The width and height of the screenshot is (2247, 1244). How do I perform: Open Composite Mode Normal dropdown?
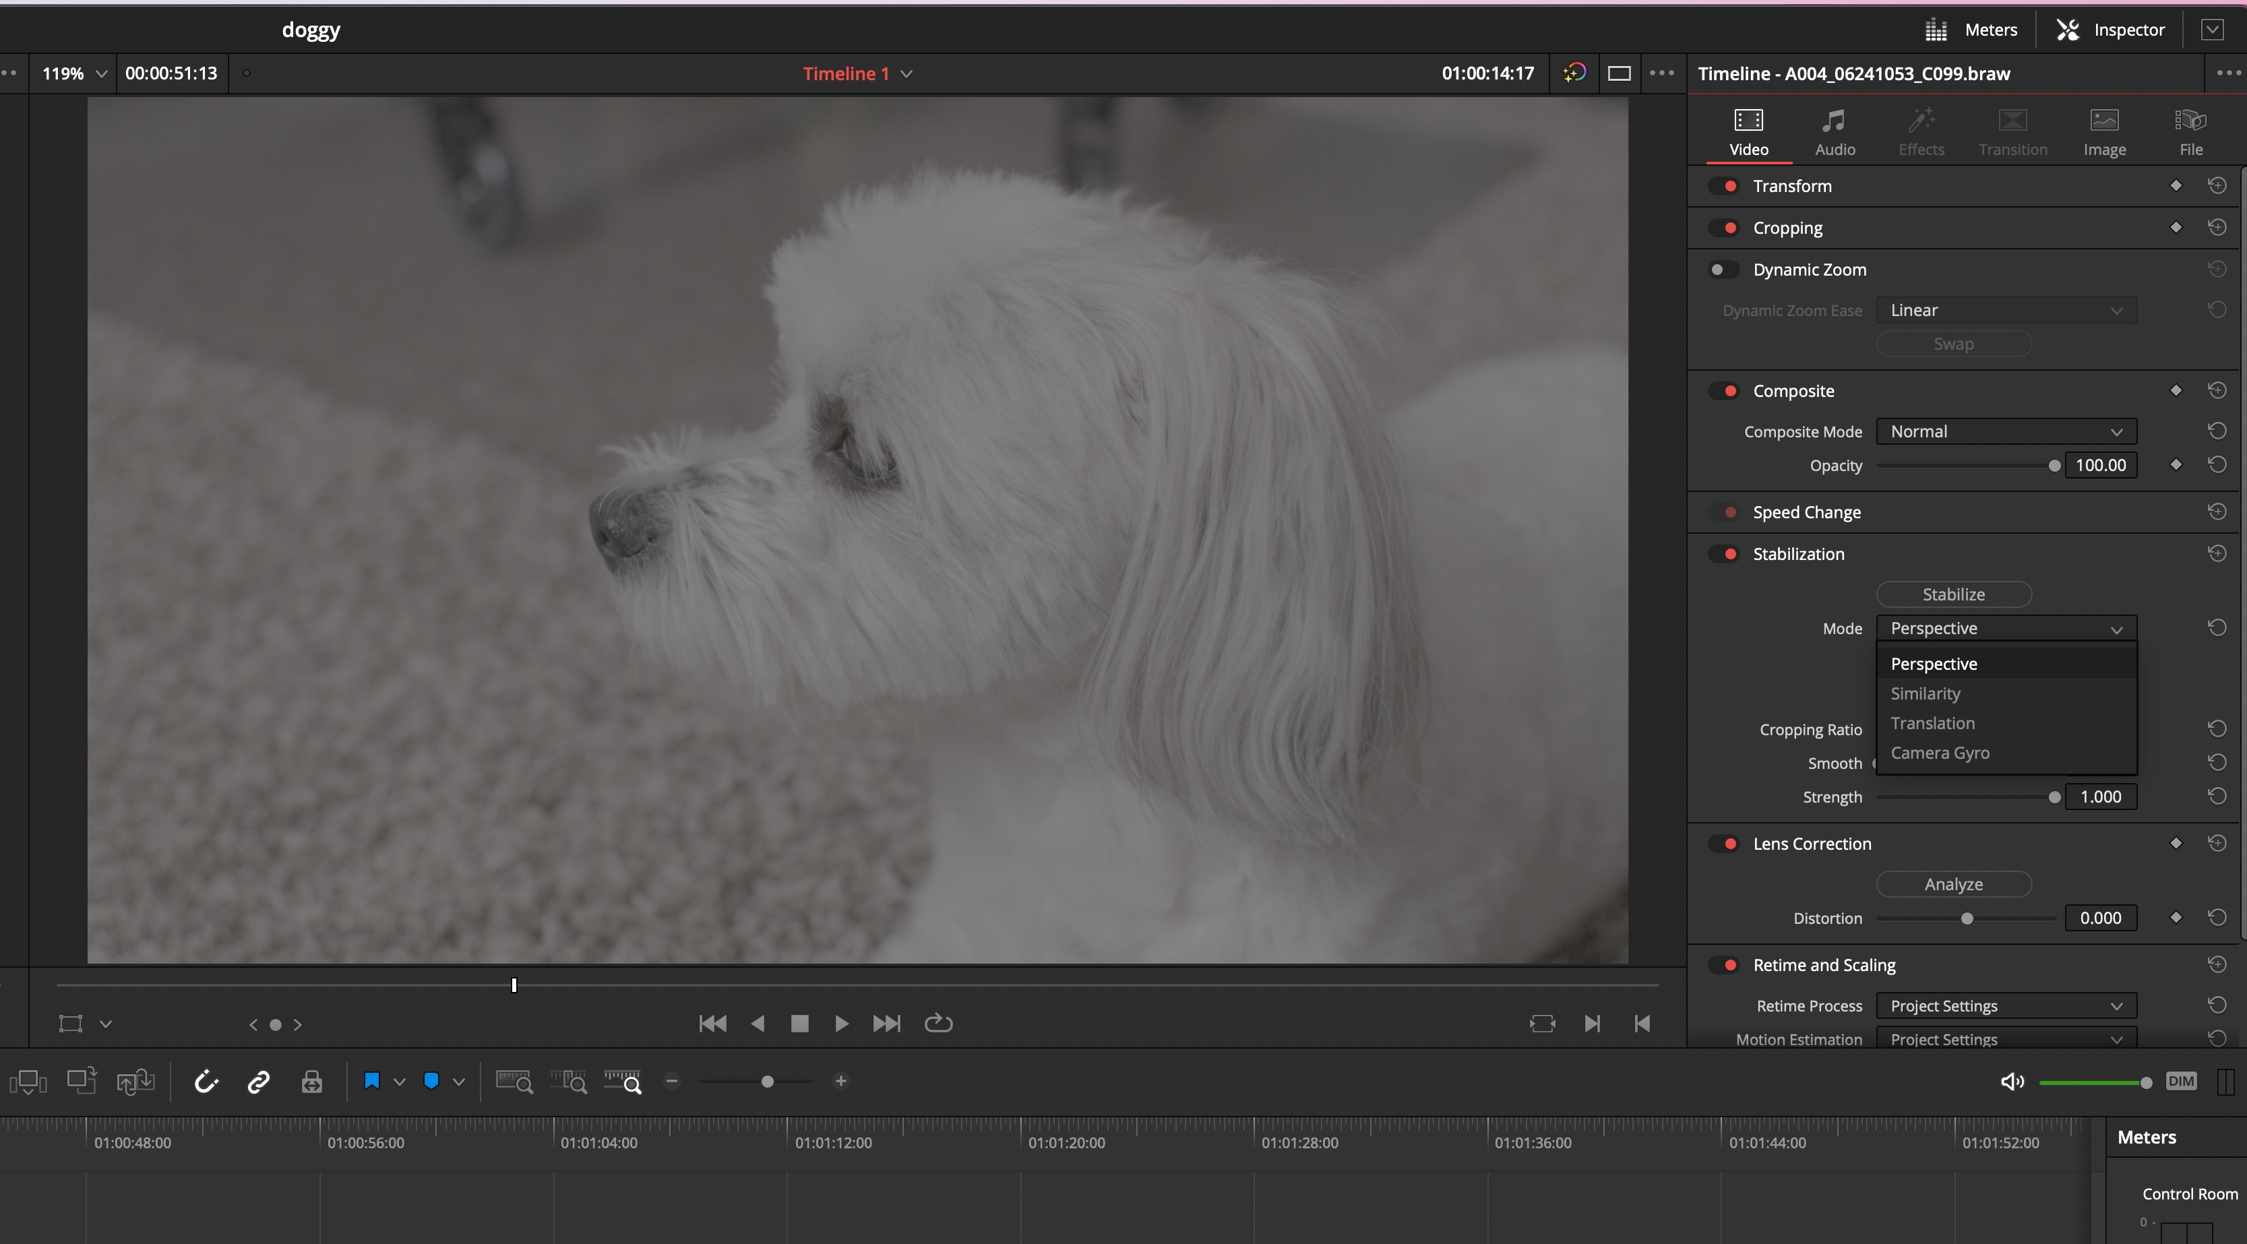[x=2006, y=431]
